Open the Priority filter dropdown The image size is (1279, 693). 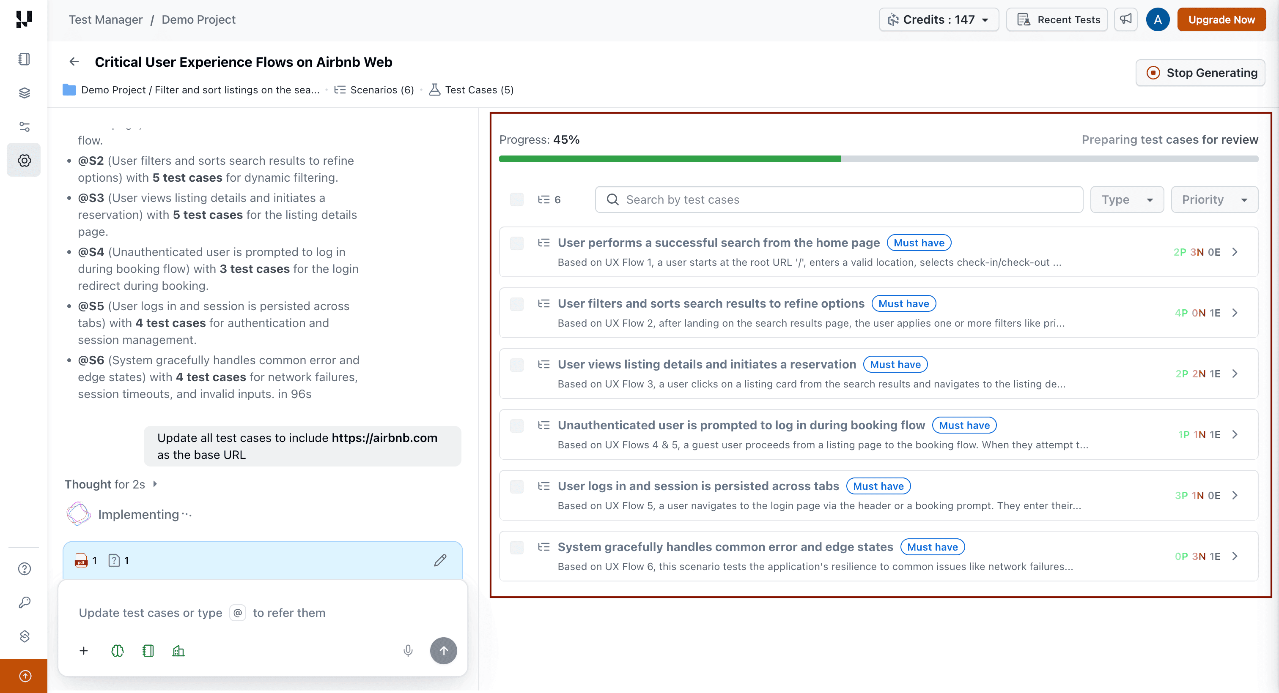point(1214,199)
